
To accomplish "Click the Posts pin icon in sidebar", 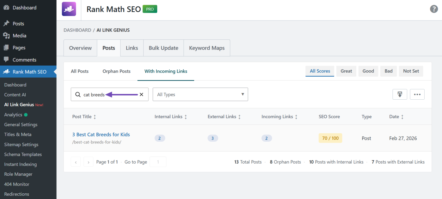I will click(6, 24).
